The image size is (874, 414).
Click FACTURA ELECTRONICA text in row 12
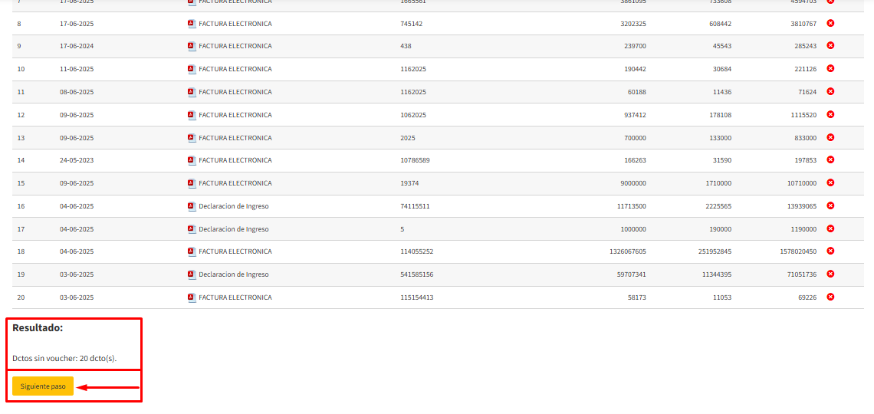coord(235,115)
